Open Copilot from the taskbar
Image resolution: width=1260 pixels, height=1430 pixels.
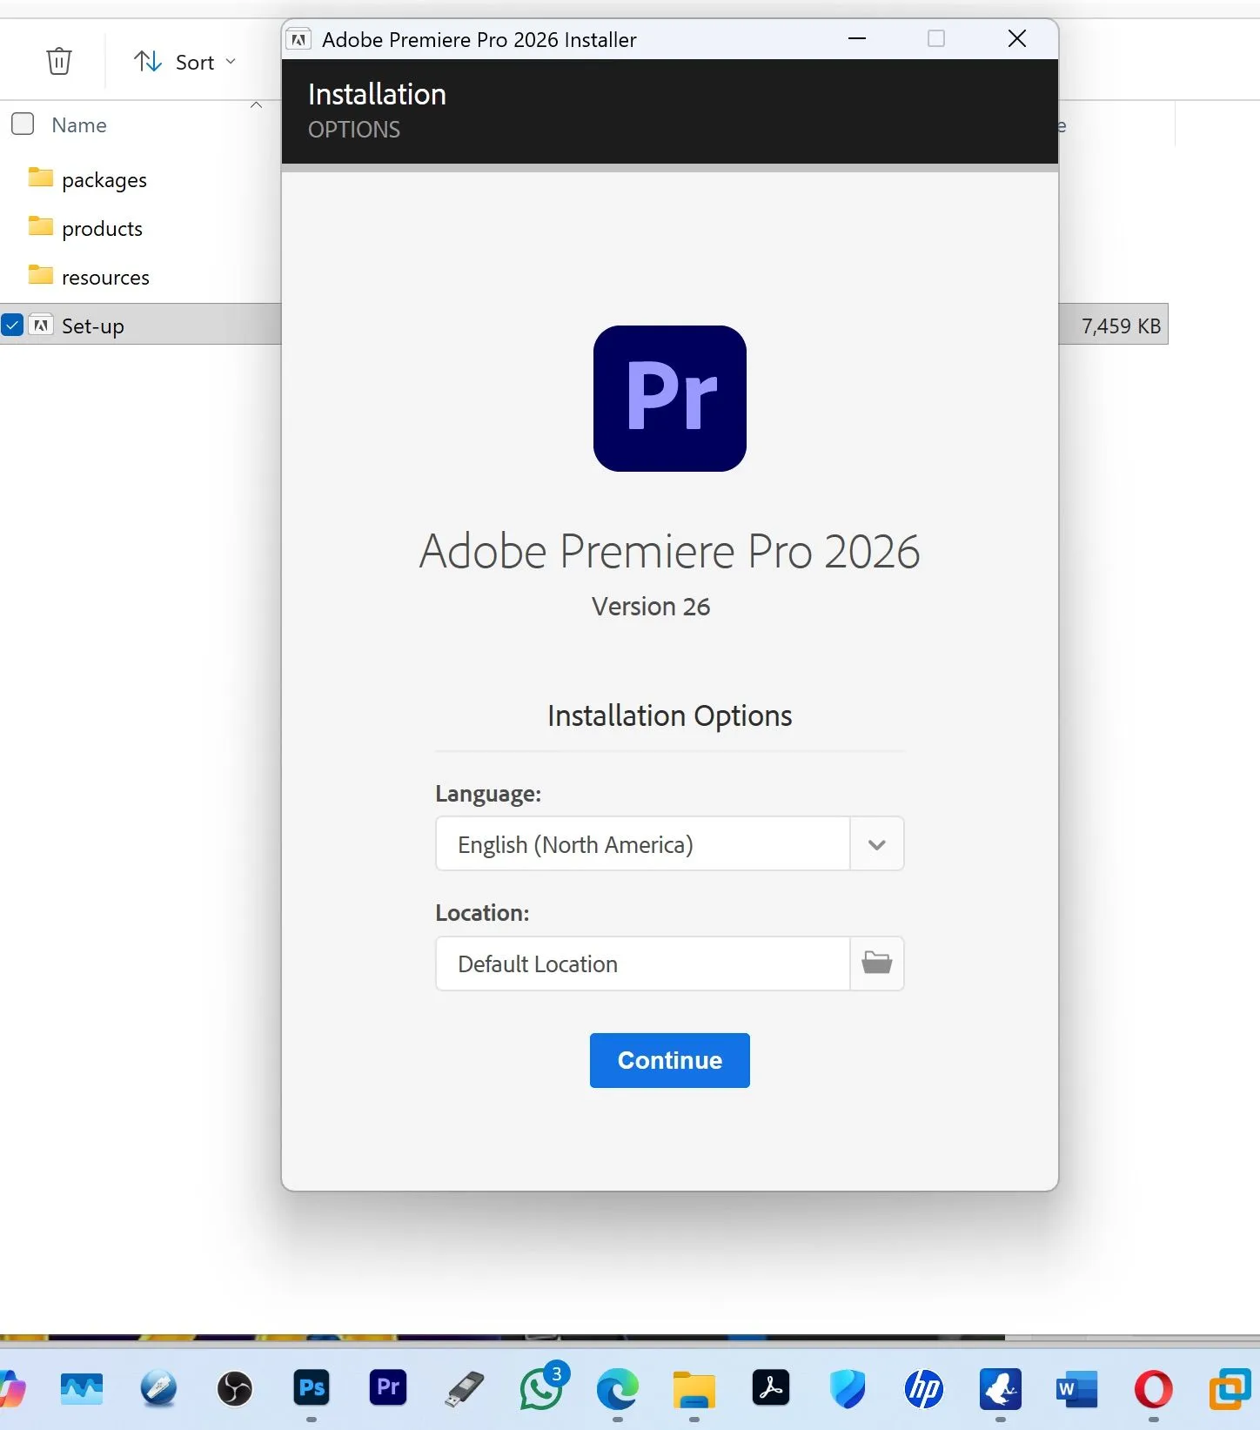(11, 1388)
